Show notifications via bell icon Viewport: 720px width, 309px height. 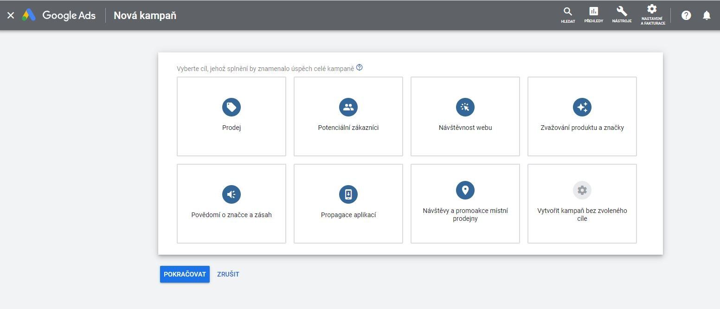[x=707, y=15]
